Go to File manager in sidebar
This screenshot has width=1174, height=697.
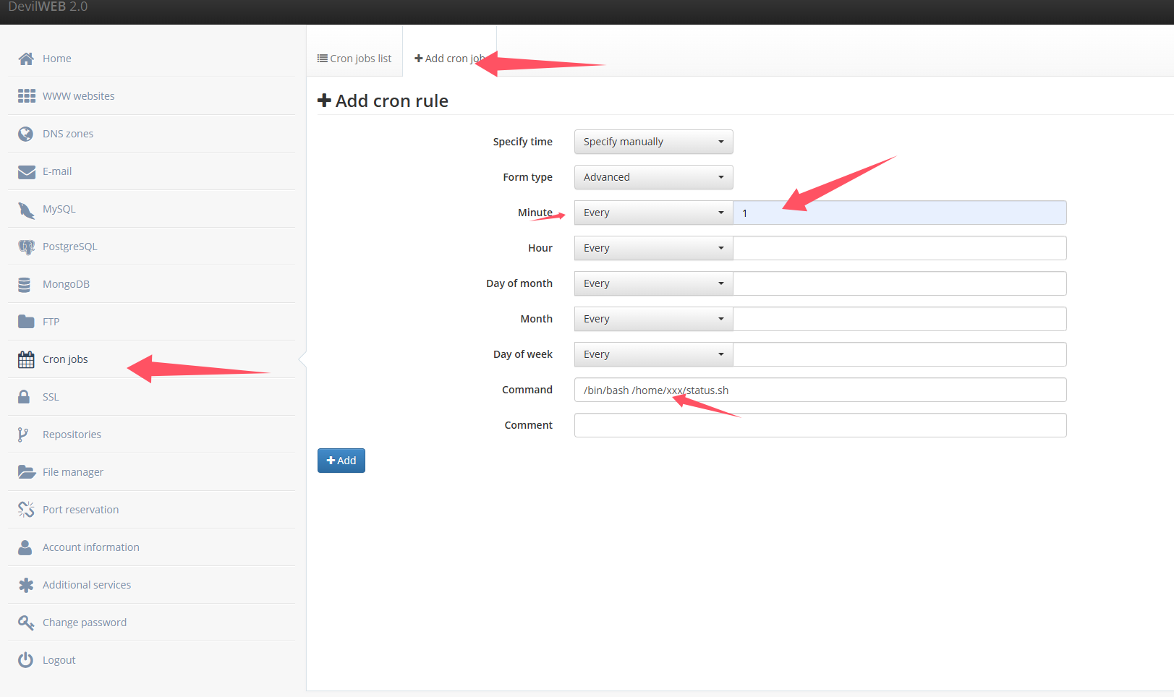[72, 472]
